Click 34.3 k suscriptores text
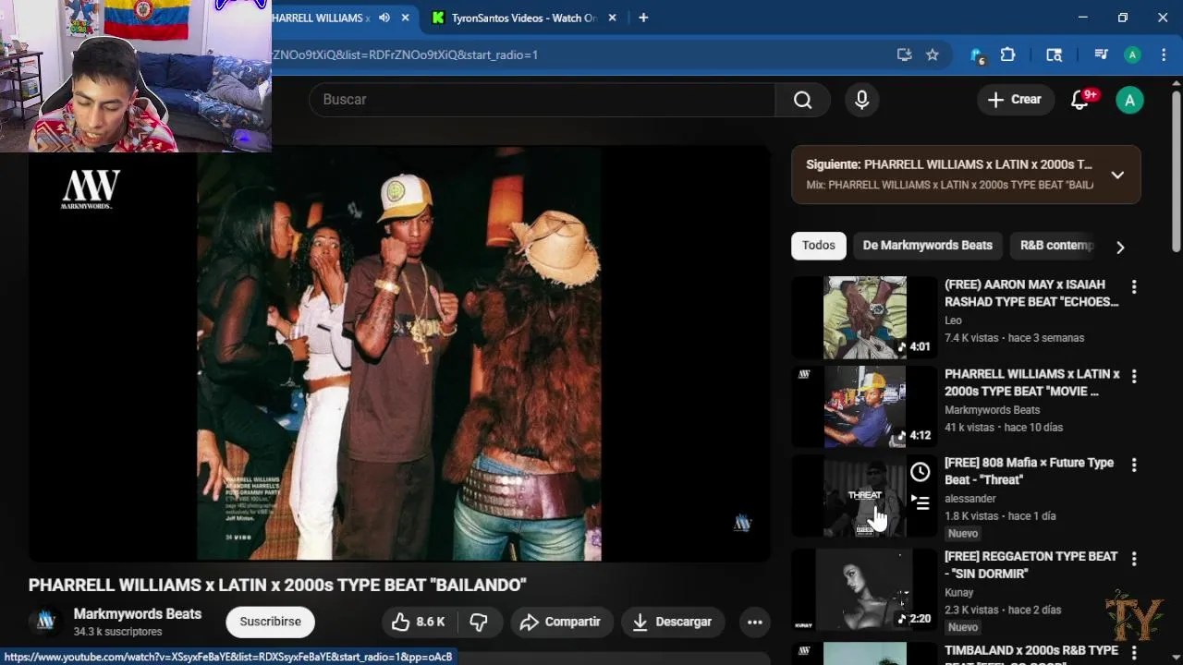1183x665 pixels. point(117,632)
